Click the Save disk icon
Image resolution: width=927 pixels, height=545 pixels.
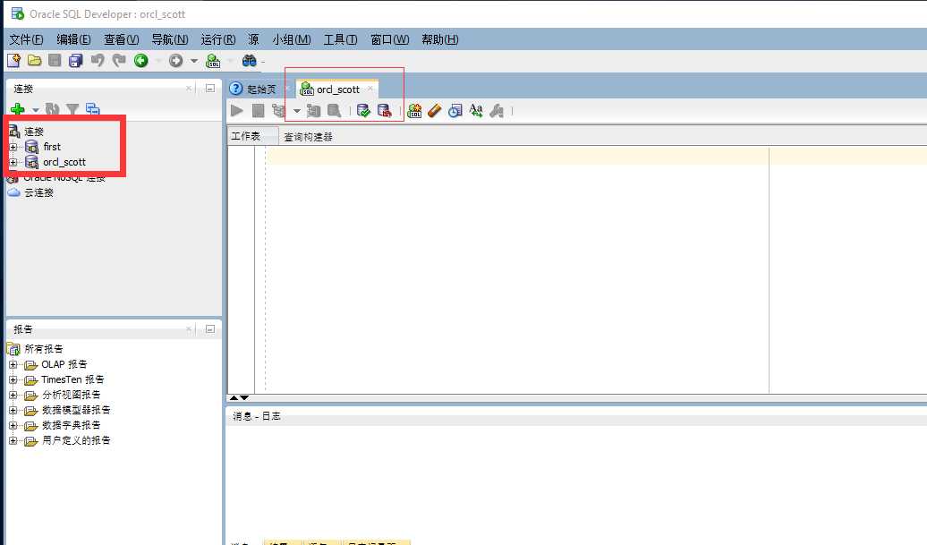pos(55,60)
